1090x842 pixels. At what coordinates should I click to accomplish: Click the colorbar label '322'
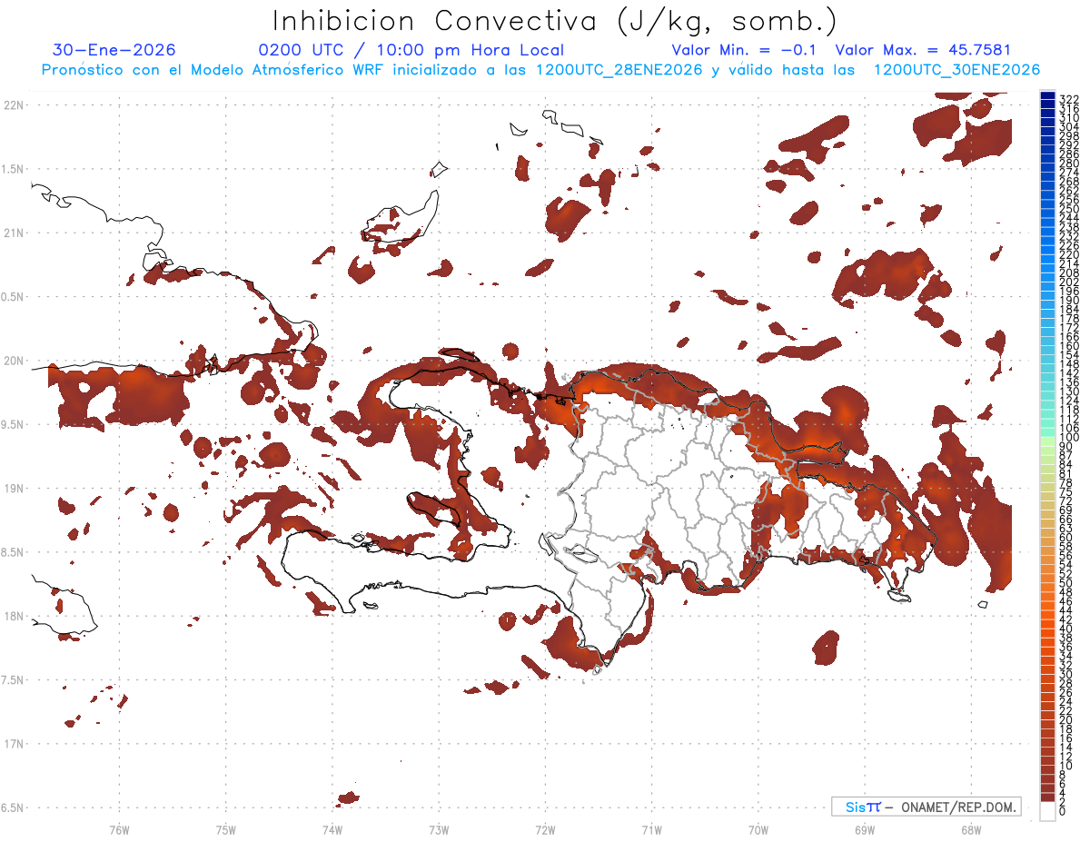coord(1068,98)
